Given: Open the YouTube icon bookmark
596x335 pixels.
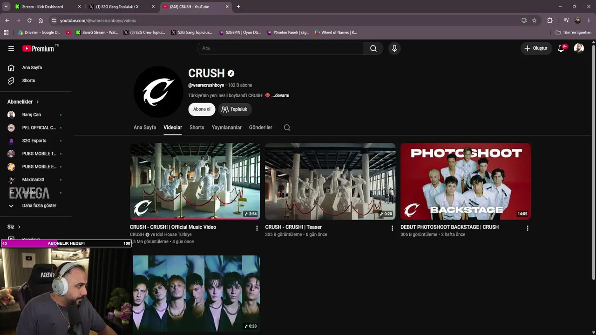Looking at the screenshot, I should click(x=68, y=33).
